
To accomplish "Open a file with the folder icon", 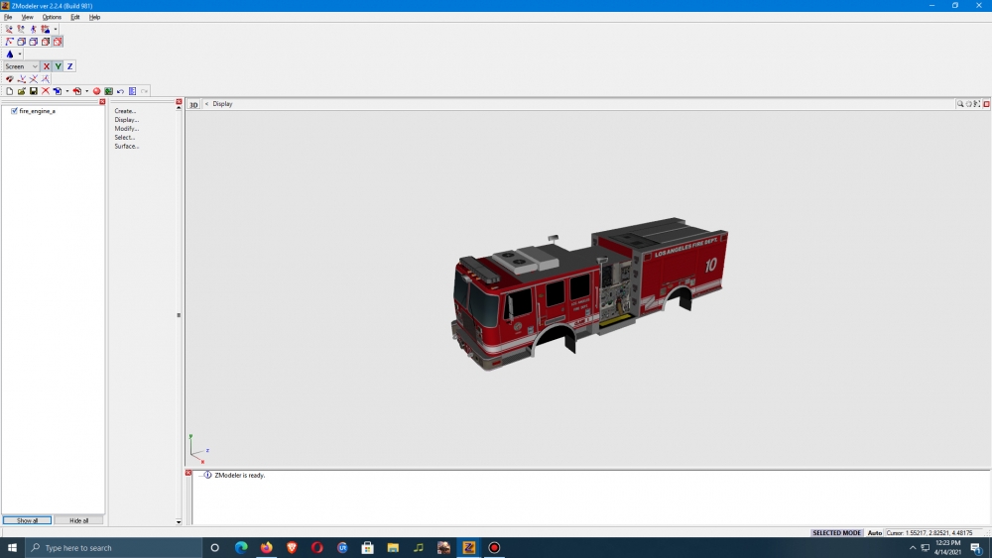I will (x=21, y=91).
